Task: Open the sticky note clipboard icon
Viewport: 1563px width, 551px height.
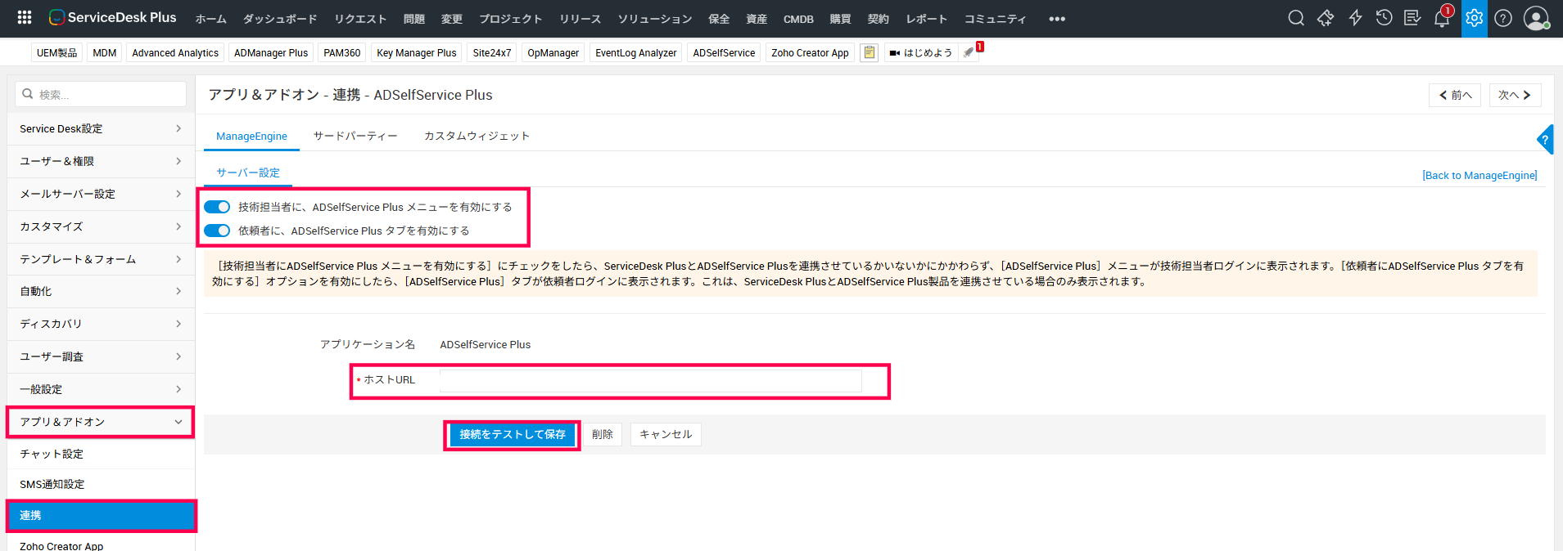Action: tap(870, 52)
